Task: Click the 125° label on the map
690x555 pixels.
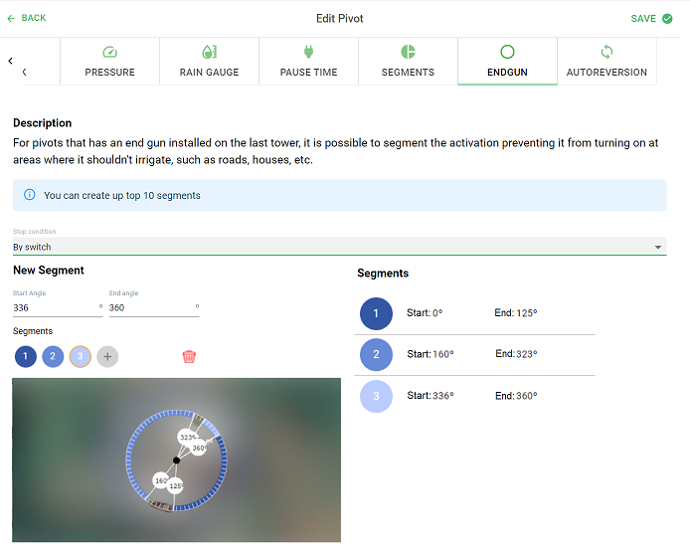Action: (x=176, y=486)
